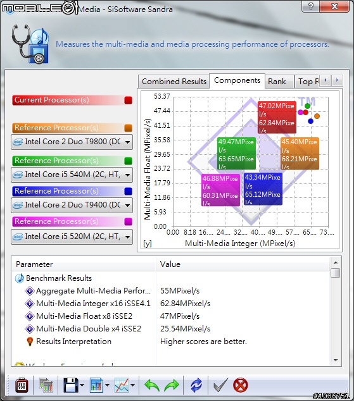Open save icon dropdown arrow
Image resolution: width=354 pixels, height=401 pixels.
[x=82, y=385]
